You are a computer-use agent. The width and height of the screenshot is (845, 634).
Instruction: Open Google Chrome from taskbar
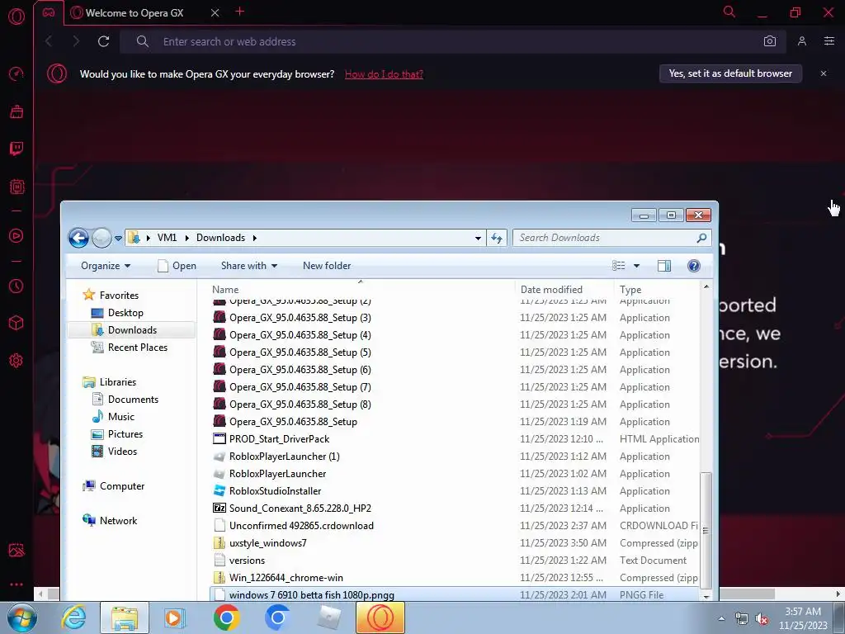pyautogui.click(x=226, y=617)
